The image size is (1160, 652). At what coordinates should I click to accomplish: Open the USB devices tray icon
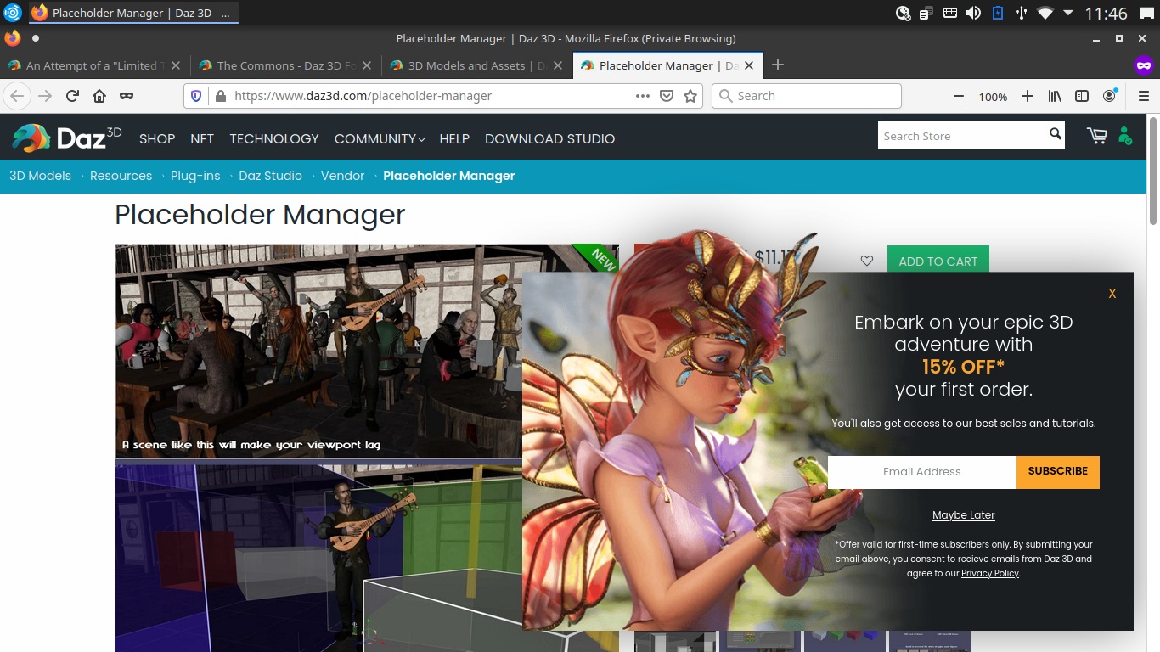pos(1021,13)
